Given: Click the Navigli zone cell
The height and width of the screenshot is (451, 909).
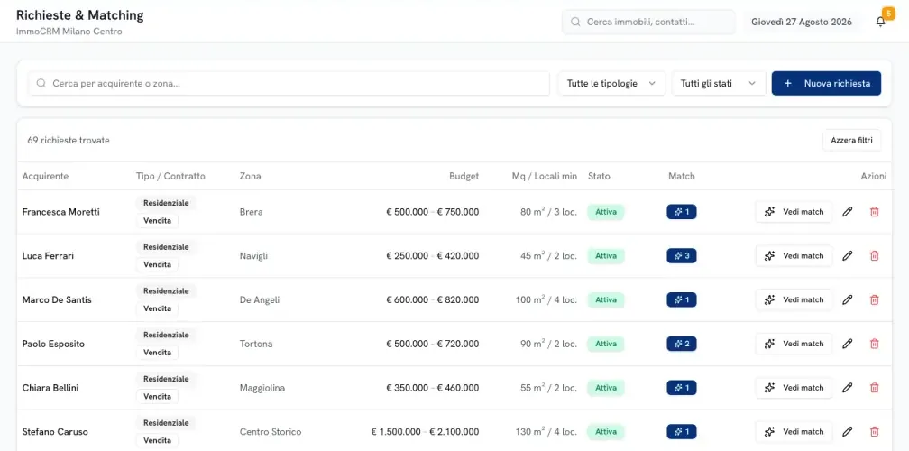Looking at the screenshot, I should tap(254, 255).
